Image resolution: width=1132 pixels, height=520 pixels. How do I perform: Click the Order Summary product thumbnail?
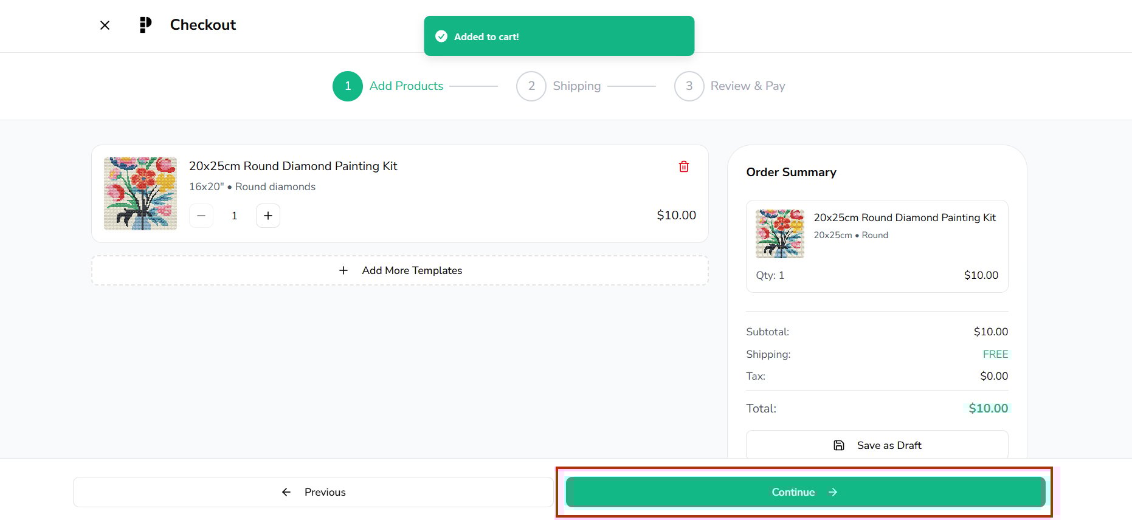780,234
